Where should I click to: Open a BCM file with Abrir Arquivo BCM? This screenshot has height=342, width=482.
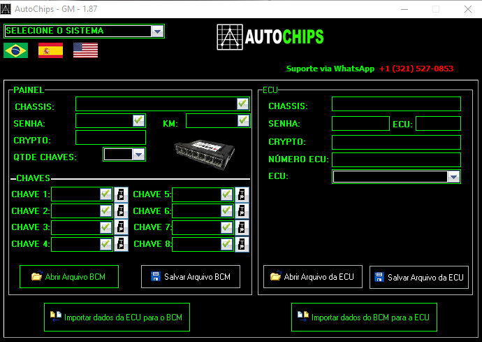(x=69, y=277)
